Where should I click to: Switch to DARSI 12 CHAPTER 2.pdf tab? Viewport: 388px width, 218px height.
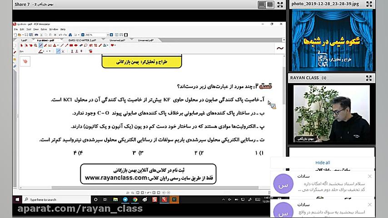pyautogui.click(x=82, y=40)
